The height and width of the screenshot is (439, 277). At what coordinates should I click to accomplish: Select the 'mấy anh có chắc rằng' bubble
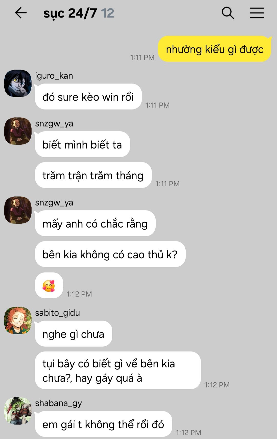tap(95, 223)
